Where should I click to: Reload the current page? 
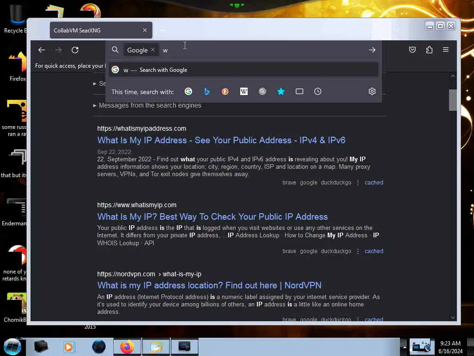[75, 50]
